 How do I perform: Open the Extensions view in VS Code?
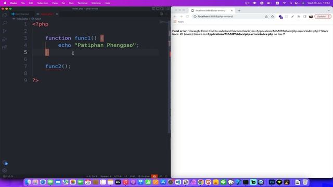pyautogui.click(x=5, y=47)
